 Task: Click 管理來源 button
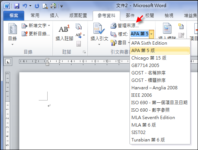[x=125, y=26]
